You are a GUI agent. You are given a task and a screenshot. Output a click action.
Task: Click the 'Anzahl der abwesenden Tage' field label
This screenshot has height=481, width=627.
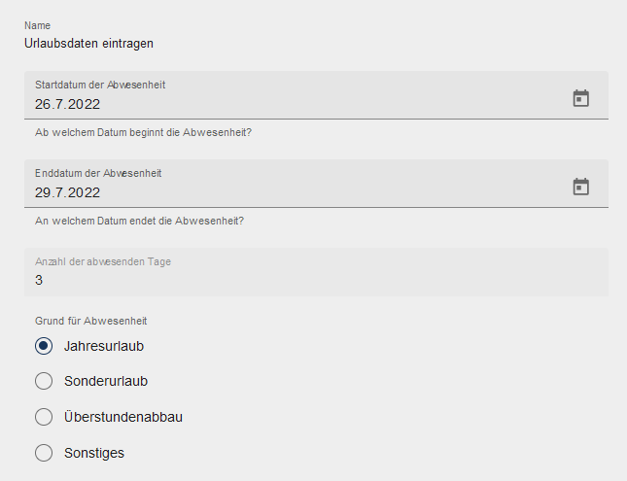click(x=103, y=261)
